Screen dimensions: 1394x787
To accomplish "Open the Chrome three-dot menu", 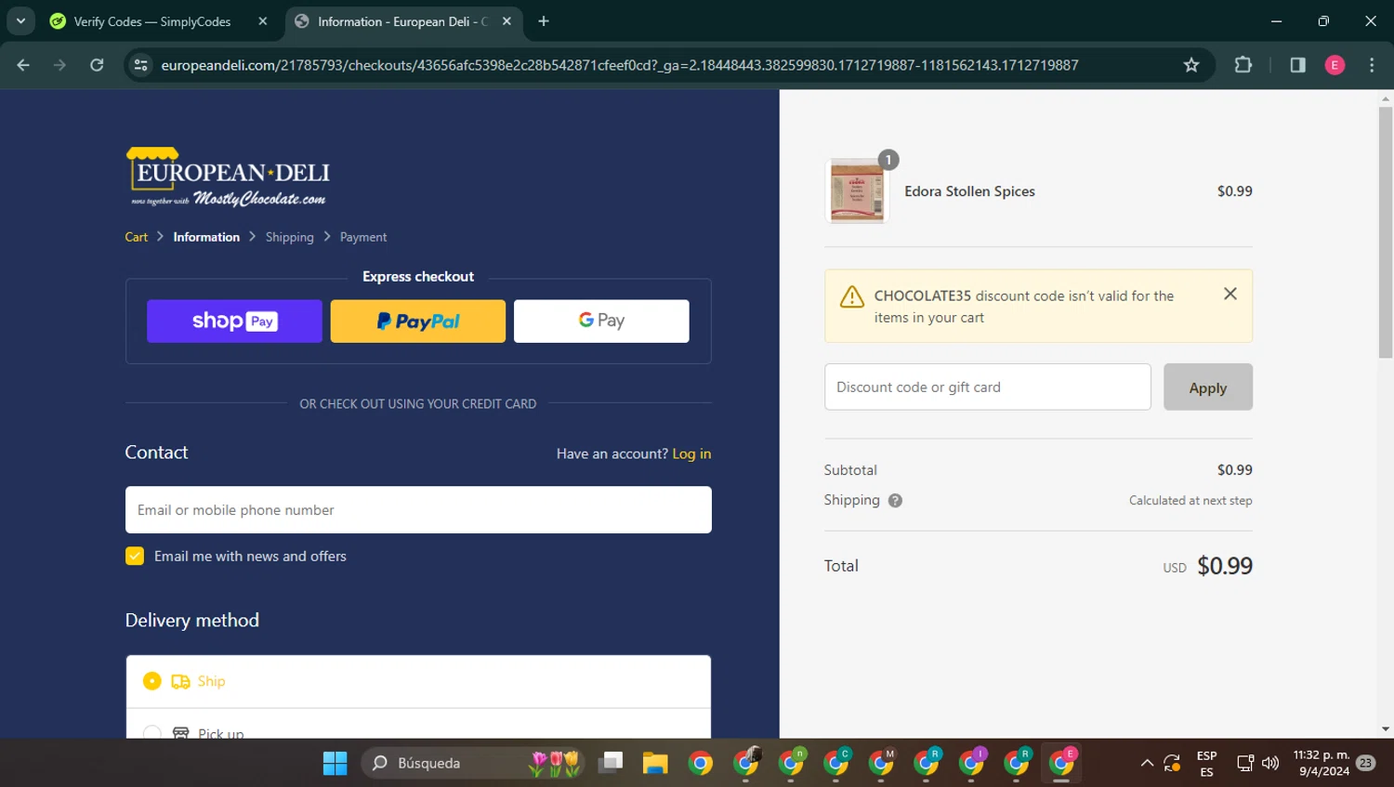I will 1372,65.
